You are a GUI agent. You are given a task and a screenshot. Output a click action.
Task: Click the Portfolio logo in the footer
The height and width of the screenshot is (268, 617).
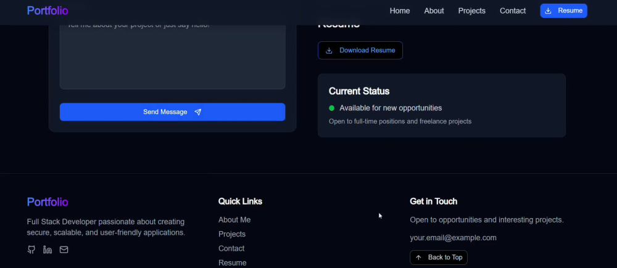tap(48, 202)
